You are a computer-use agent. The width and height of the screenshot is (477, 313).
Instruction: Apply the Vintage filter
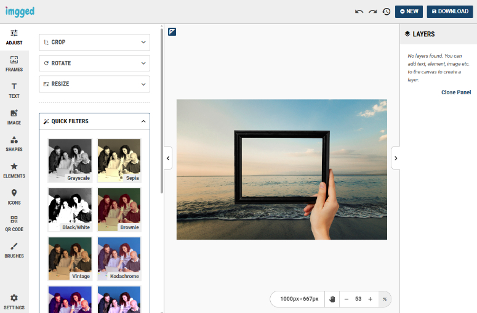[70, 259]
